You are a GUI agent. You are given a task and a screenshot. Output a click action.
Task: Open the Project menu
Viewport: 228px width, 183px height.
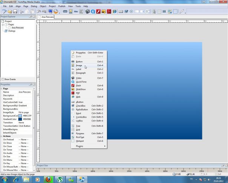point(52,6)
